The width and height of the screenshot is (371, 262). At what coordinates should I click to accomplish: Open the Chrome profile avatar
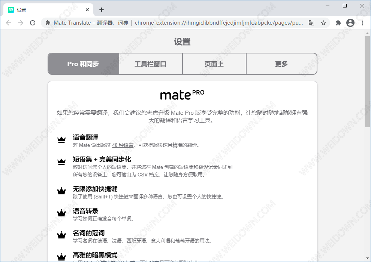point(350,23)
